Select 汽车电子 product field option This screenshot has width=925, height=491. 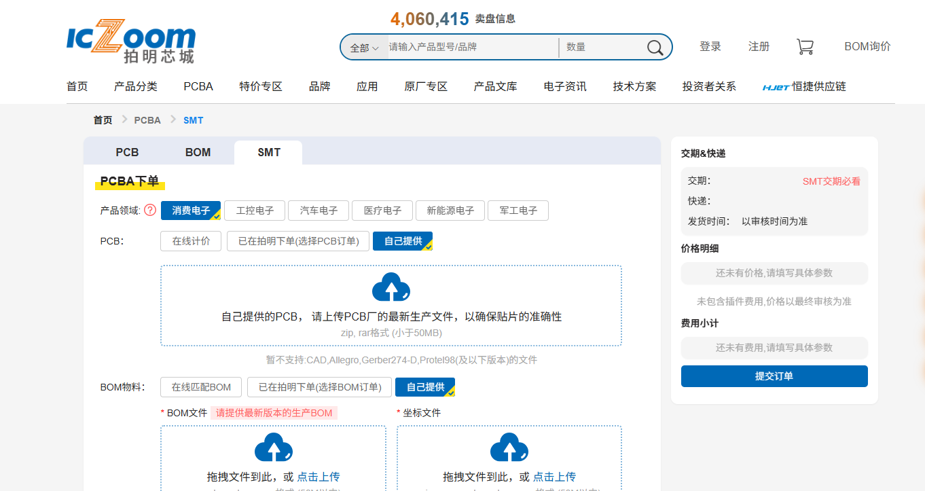319,211
